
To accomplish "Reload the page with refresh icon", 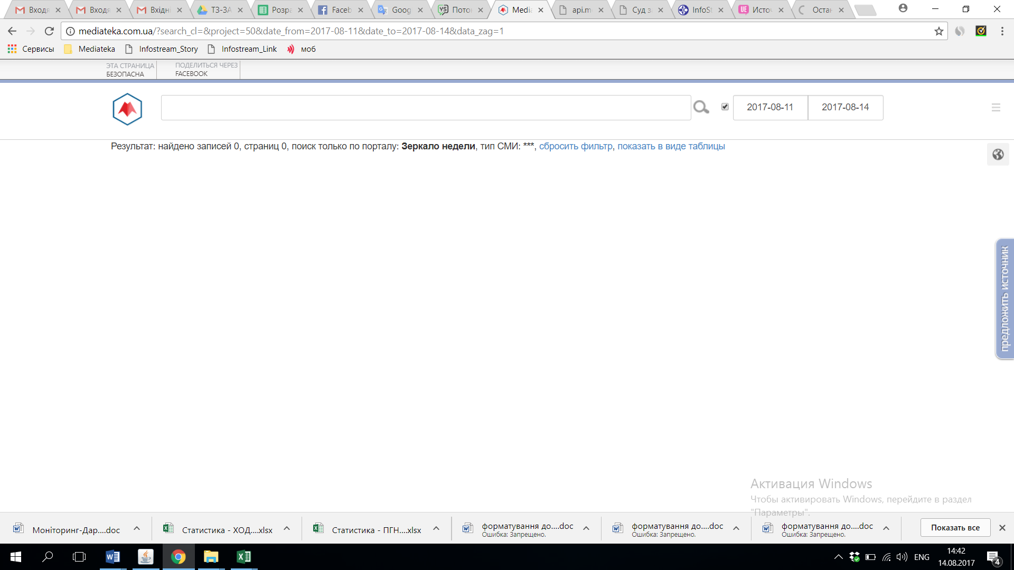I will [49, 31].
